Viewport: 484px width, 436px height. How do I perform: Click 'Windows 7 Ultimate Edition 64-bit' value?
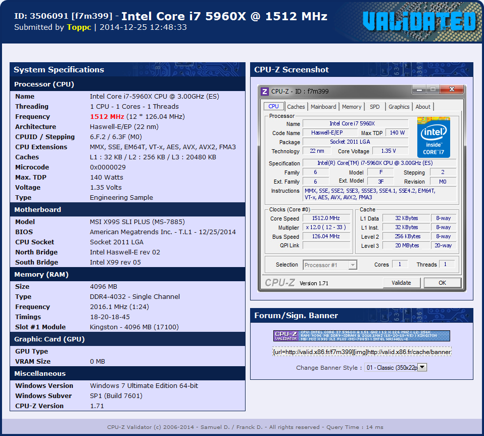point(144,385)
